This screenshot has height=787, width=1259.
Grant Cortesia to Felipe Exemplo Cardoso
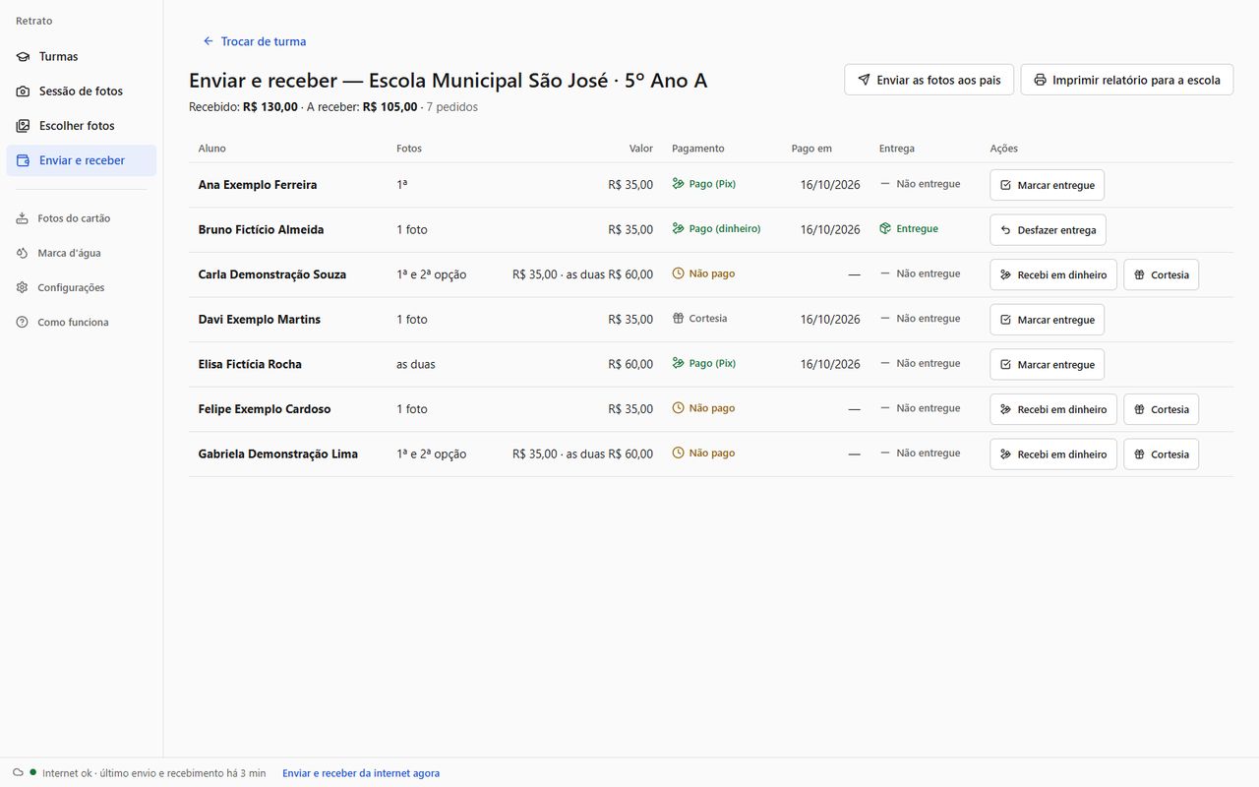click(1161, 409)
